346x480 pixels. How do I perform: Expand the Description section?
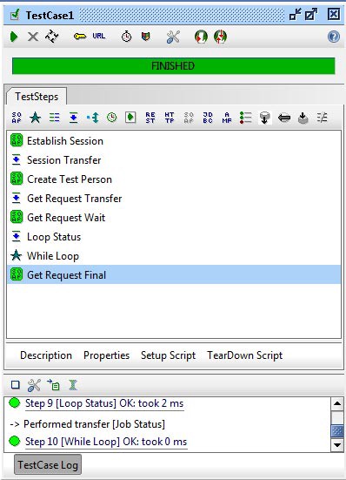tap(46, 355)
